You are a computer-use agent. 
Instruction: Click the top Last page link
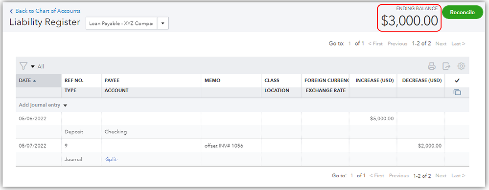tap(458, 44)
